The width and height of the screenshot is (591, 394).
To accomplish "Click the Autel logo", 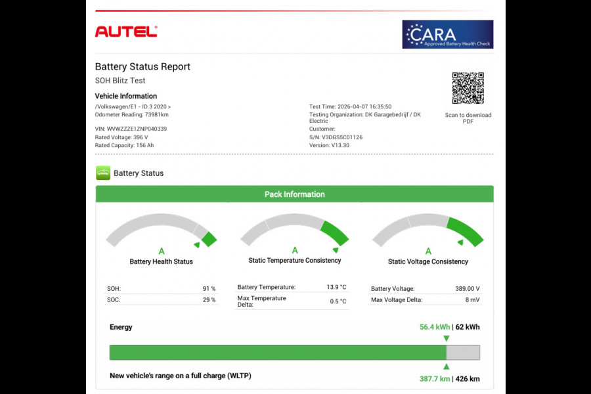I will point(125,31).
